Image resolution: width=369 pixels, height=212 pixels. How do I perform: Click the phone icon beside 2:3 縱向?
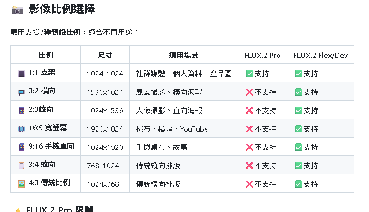tap(22, 110)
